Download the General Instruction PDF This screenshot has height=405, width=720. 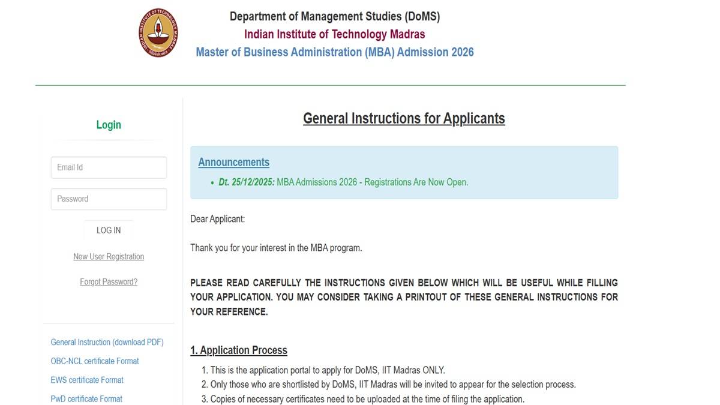point(107,342)
